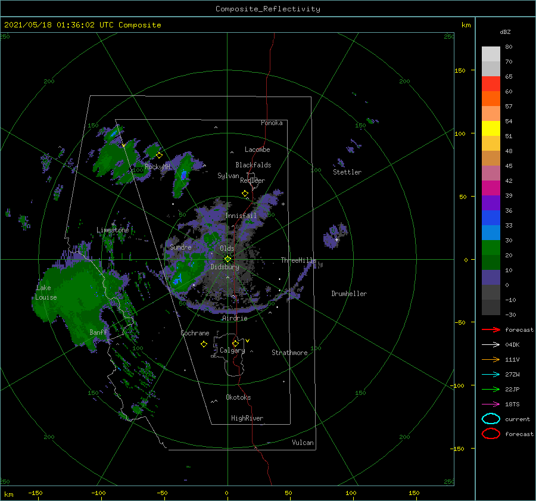Click the Calgary city label
The image size is (536, 501).
232,350
